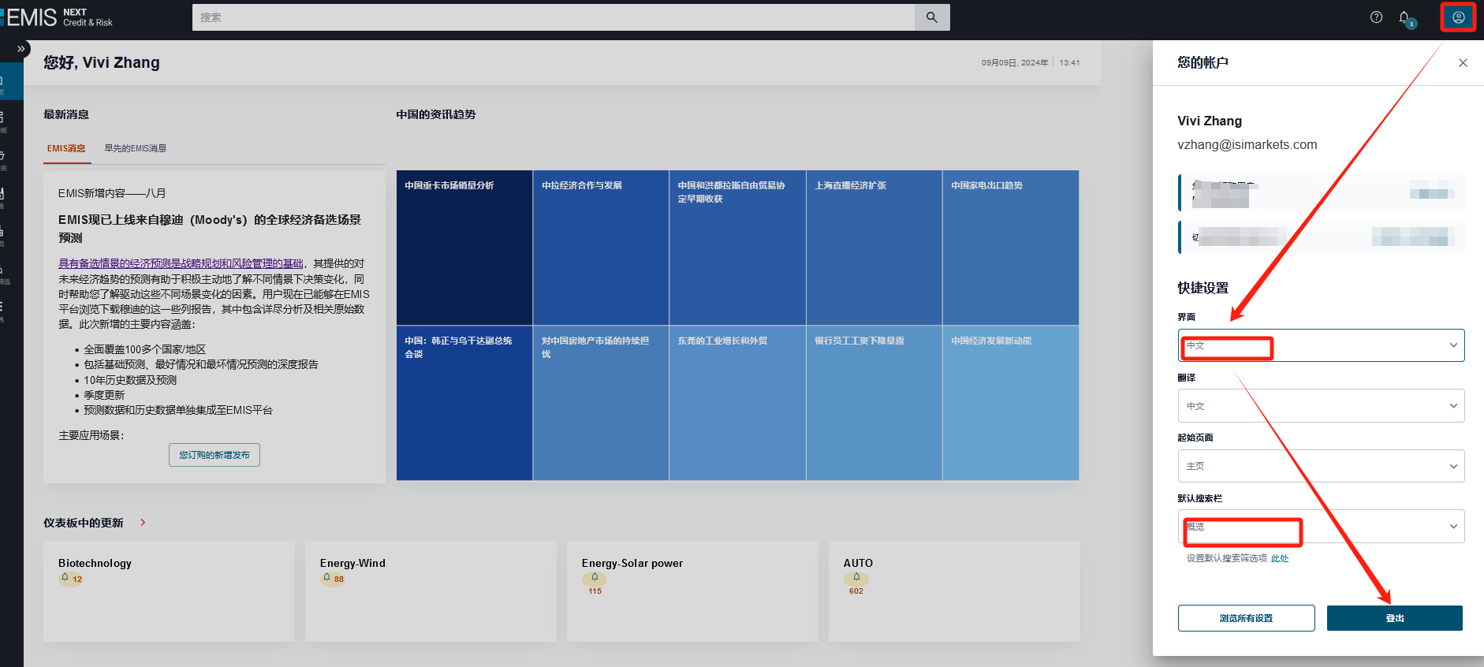1484x667 pixels.
Task: Click the user account icon
Action: click(x=1458, y=17)
